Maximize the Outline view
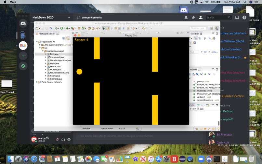The width and height of the screenshot is (262, 164). pos(217,69)
